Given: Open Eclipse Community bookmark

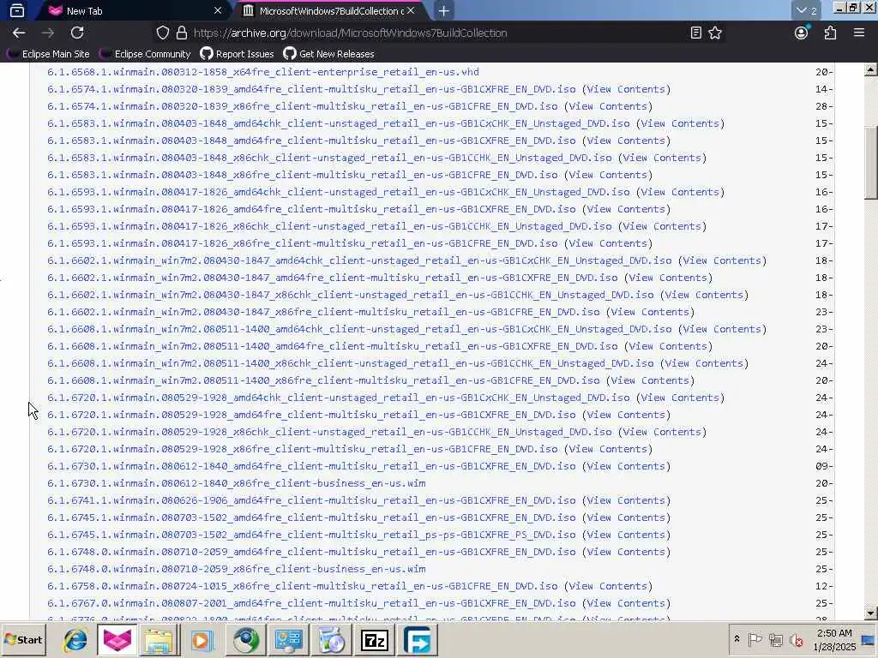Looking at the screenshot, I should (145, 54).
